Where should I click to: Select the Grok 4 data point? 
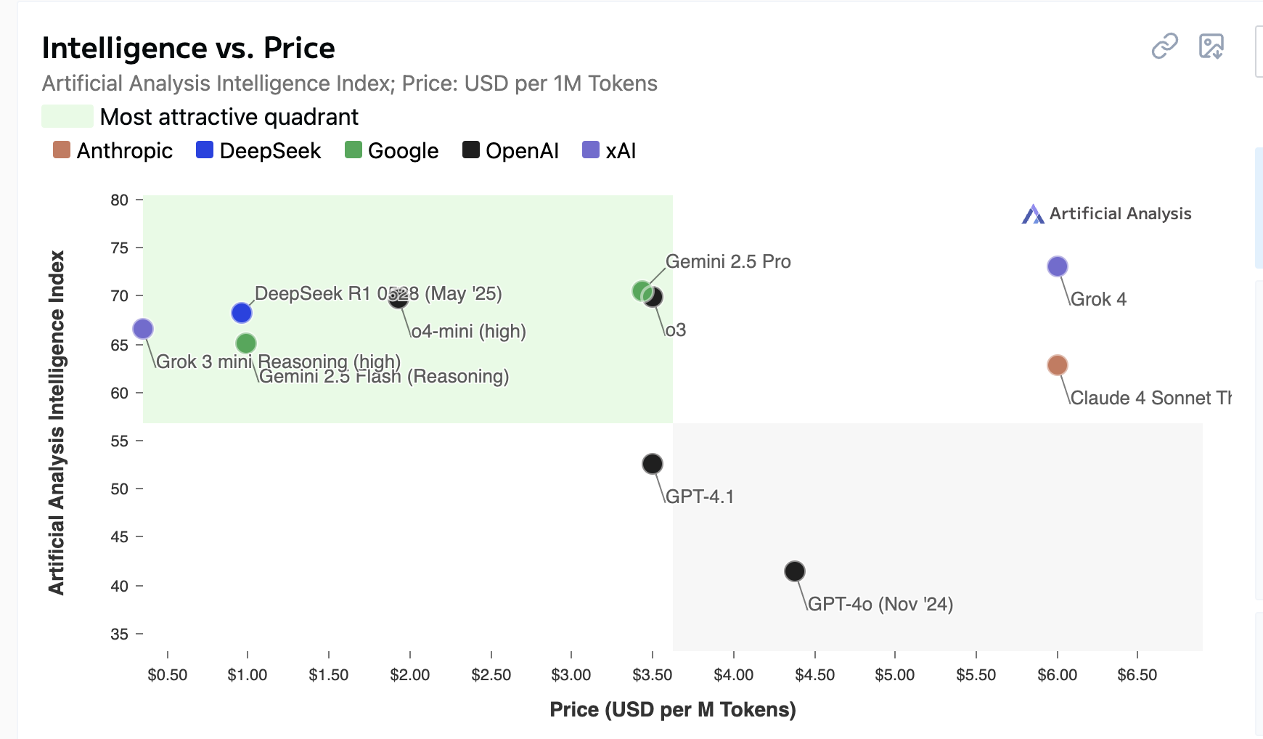(x=1058, y=266)
